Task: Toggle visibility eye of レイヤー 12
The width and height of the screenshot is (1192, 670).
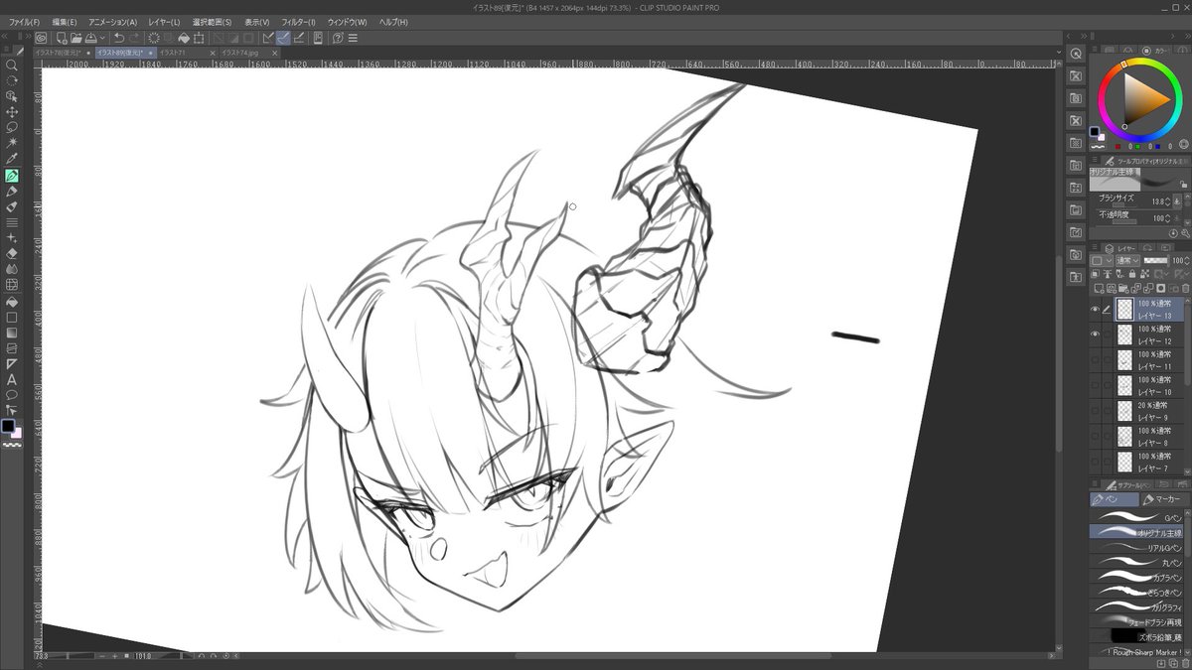Action: pos(1096,335)
